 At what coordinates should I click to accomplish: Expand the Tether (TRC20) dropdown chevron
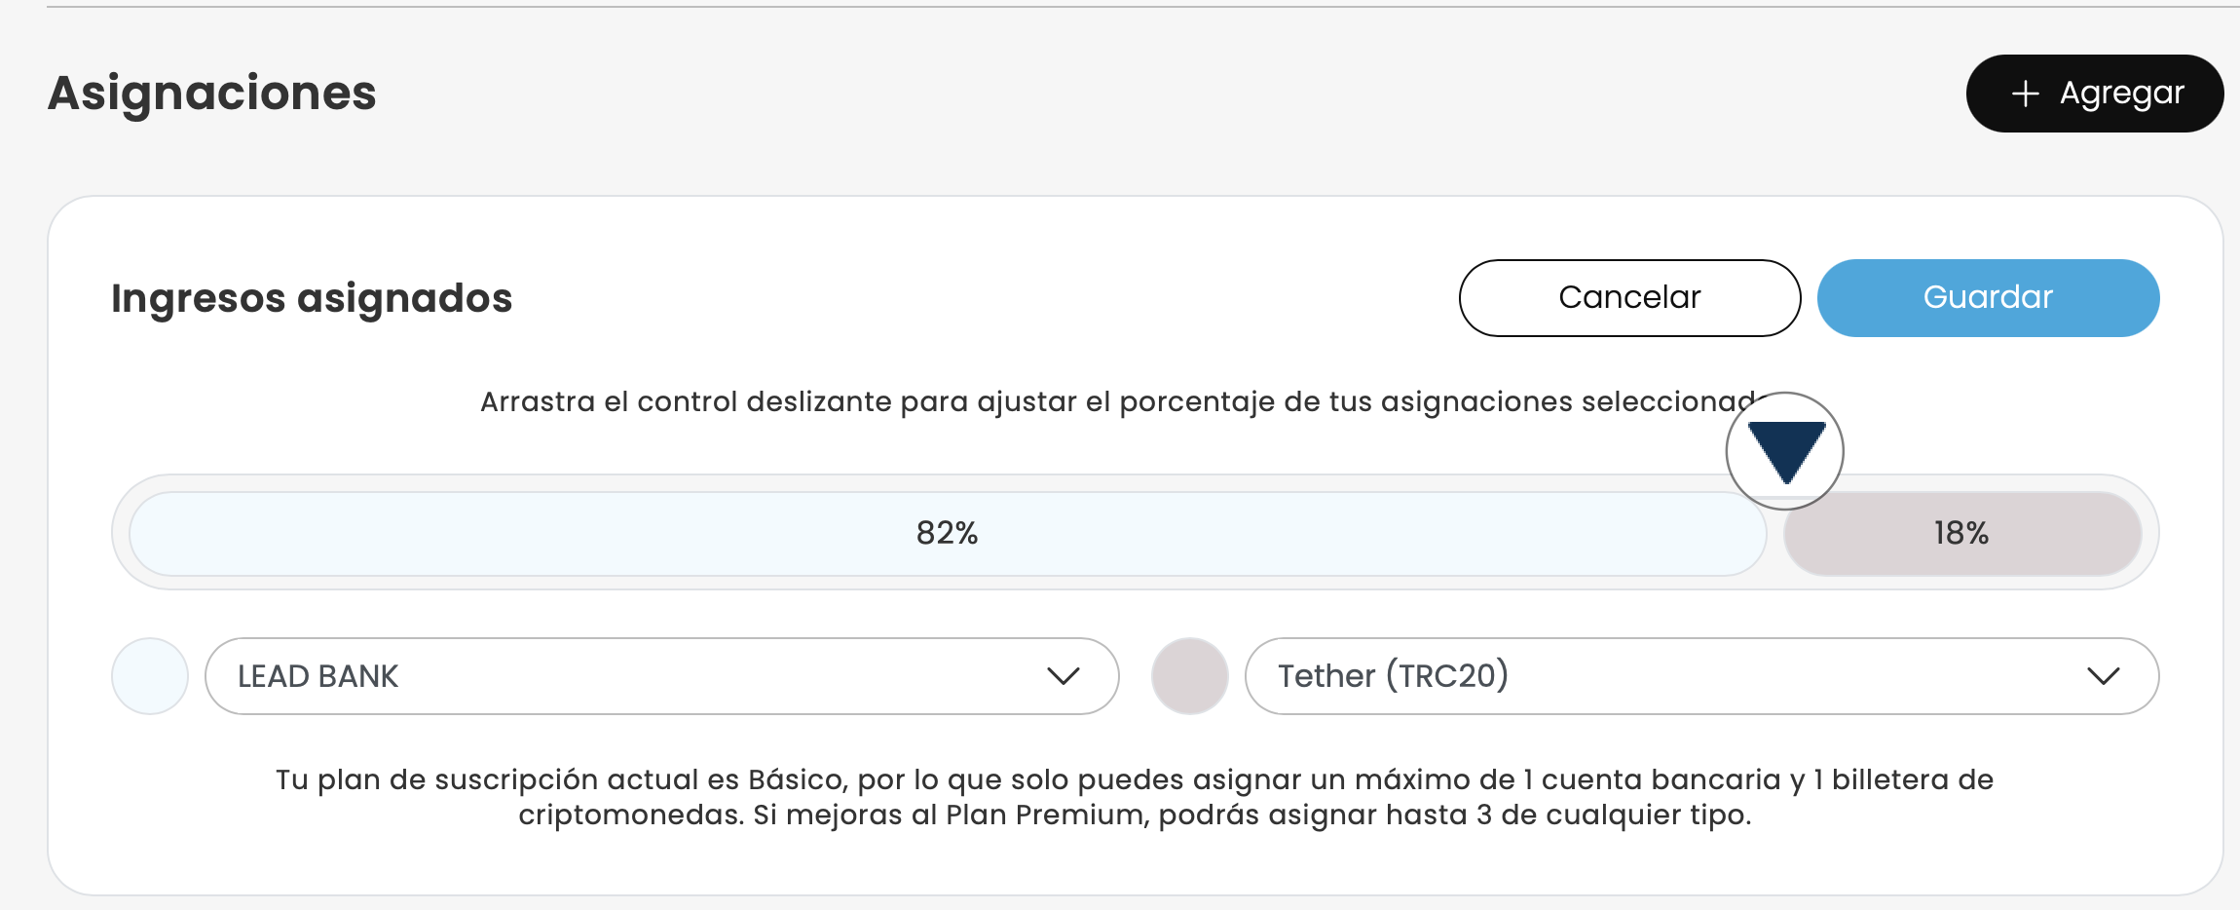[2103, 676]
